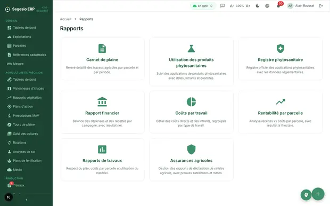Click the Suivi des cultures icon

tap(9, 134)
